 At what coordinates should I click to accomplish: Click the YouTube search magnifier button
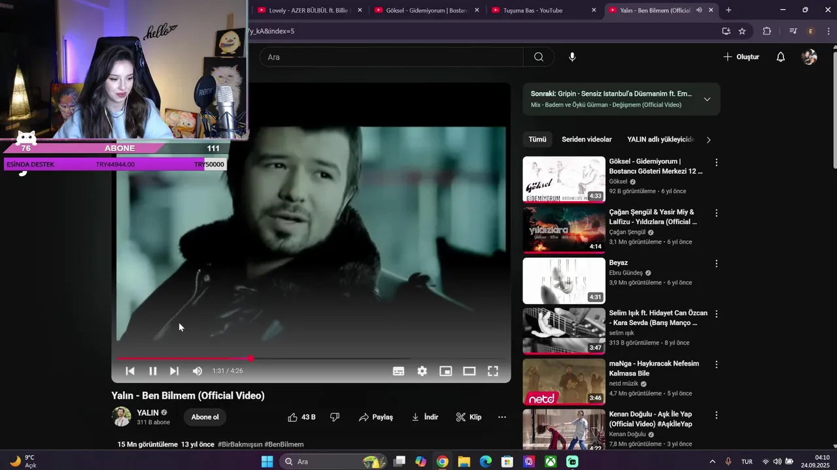pyautogui.click(x=539, y=57)
